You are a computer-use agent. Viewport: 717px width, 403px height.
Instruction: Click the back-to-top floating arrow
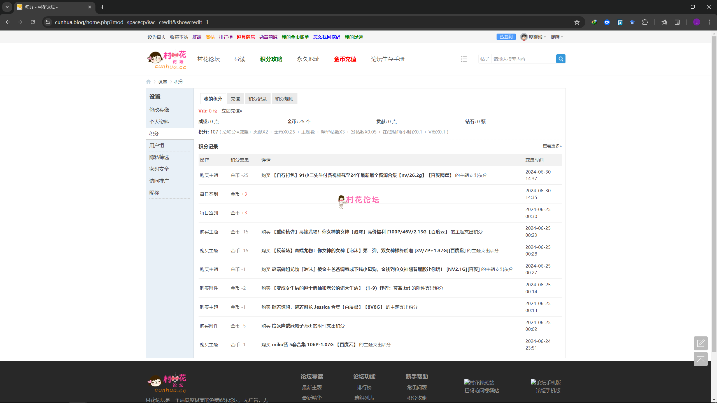pos(700,359)
